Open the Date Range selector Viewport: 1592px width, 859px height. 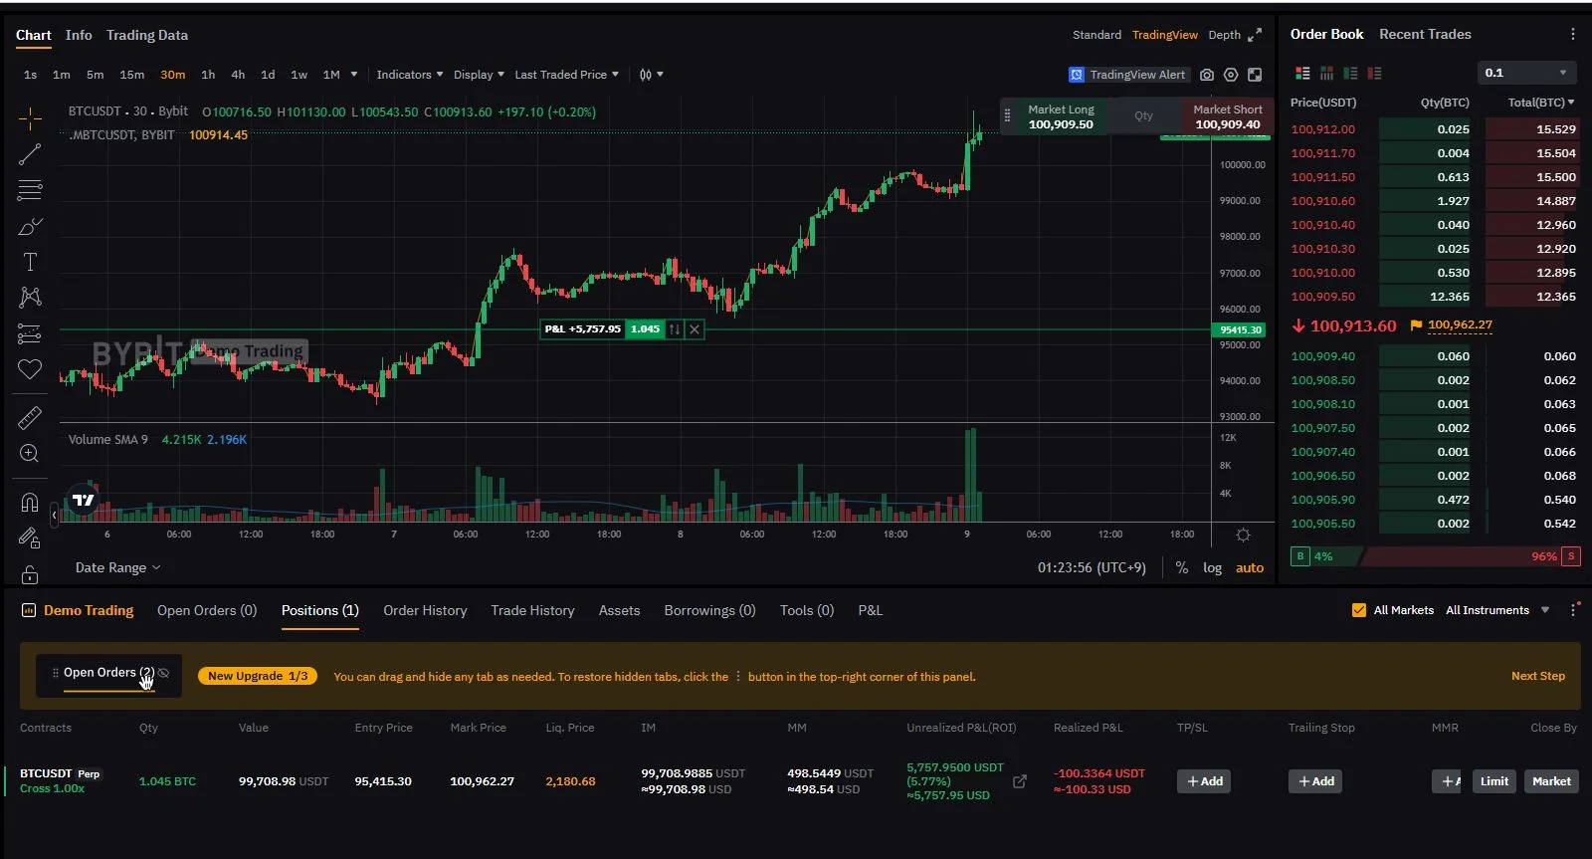point(118,567)
